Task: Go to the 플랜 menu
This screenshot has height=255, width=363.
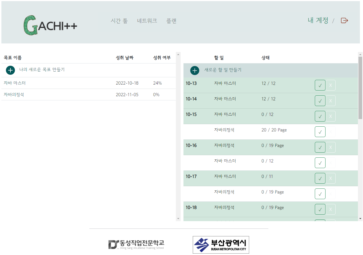Action: click(x=171, y=21)
